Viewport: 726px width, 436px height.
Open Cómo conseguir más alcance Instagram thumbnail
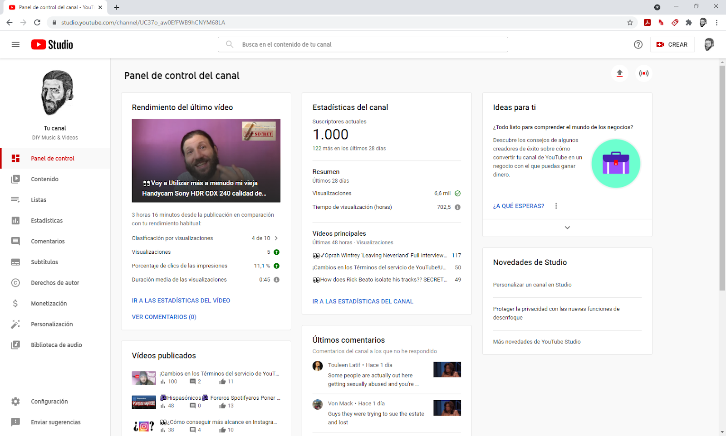point(144,426)
